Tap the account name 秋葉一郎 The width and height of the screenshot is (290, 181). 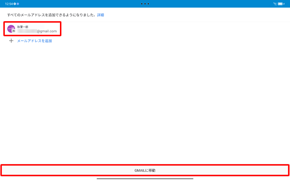click(23, 27)
